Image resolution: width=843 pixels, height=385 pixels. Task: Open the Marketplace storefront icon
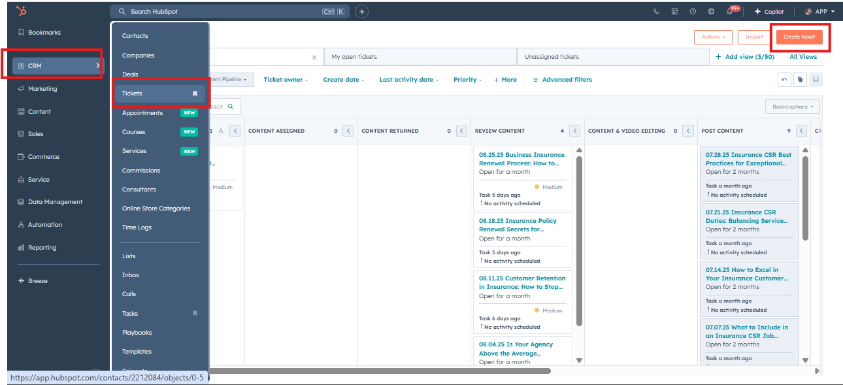(x=674, y=12)
